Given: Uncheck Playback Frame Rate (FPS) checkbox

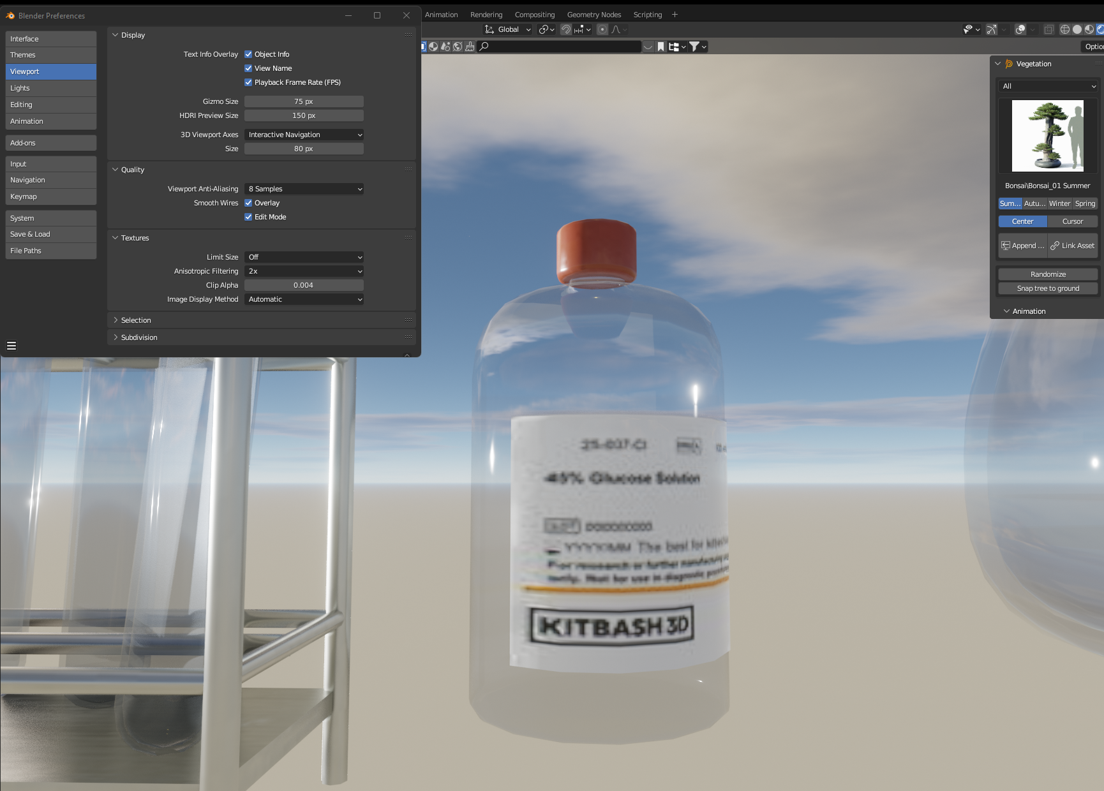Looking at the screenshot, I should pyautogui.click(x=248, y=82).
